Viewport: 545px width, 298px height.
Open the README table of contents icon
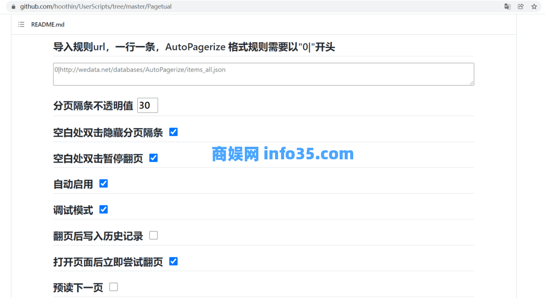point(21,24)
